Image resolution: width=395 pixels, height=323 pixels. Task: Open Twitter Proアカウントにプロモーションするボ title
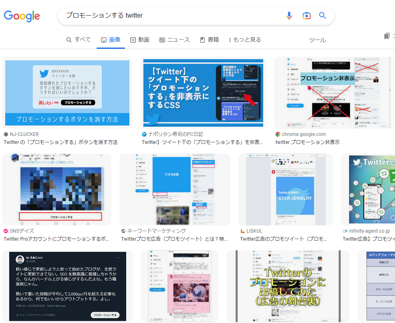56,239
